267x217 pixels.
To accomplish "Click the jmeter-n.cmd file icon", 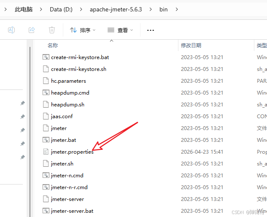I will [x=46, y=175].
